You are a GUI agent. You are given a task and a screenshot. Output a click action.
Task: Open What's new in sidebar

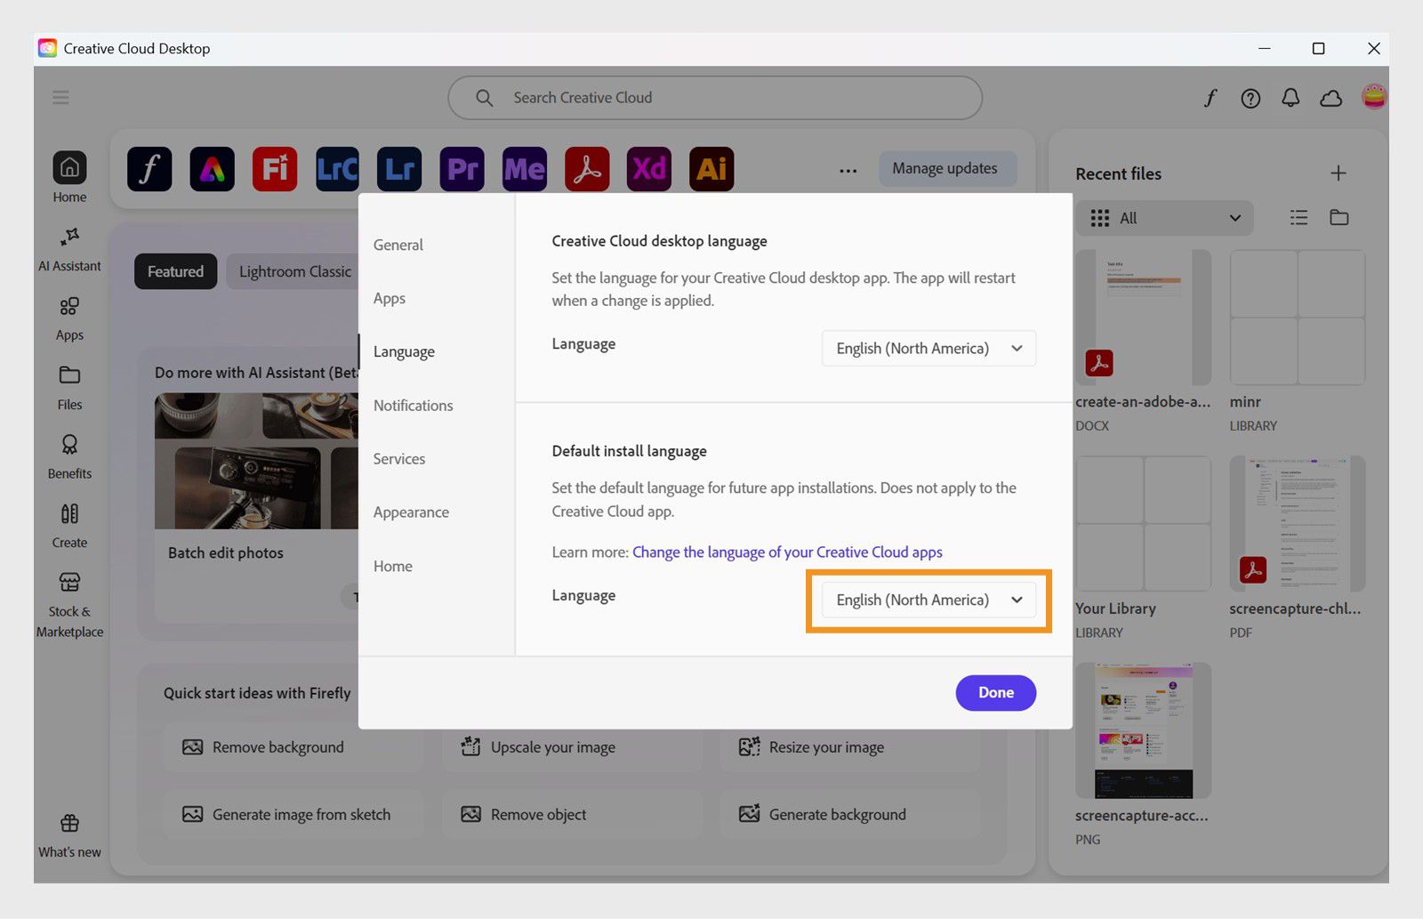coord(69,836)
